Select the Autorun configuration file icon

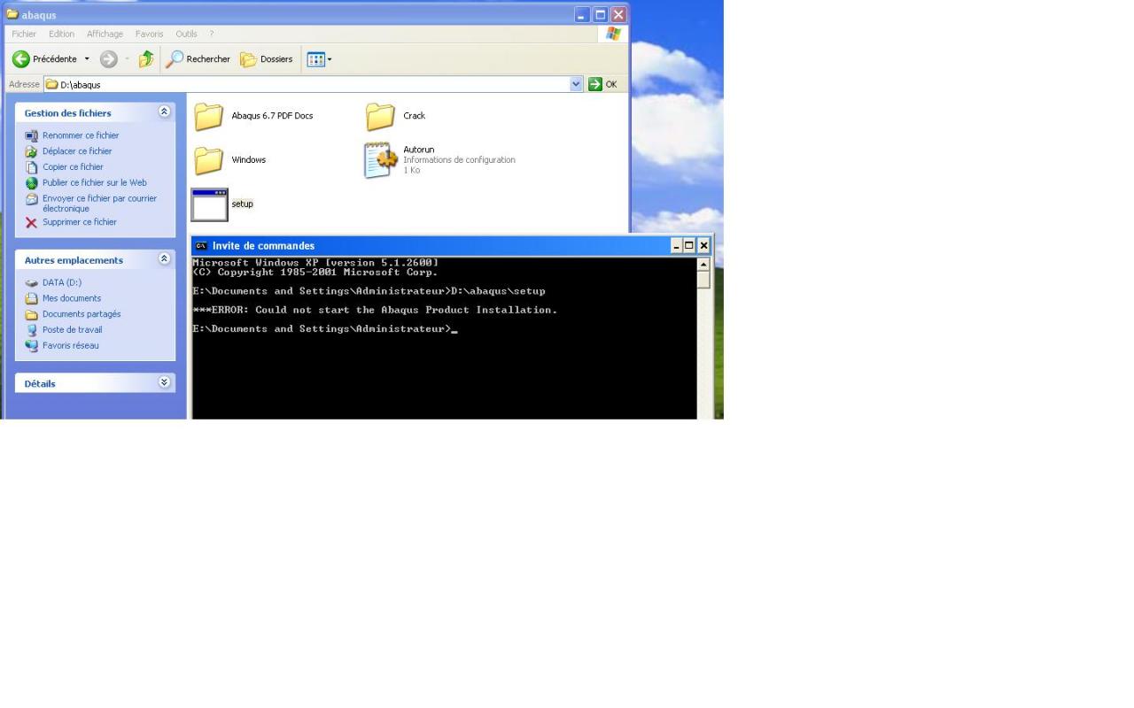click(381, 160)
